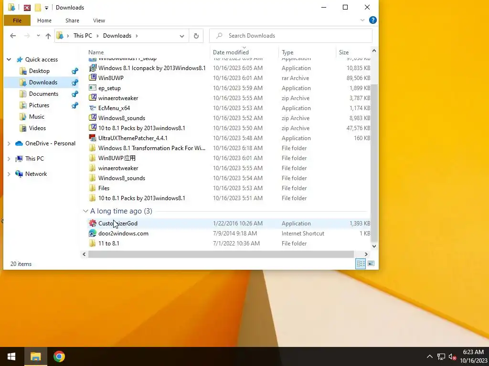Open Quick Access Toolbar customize dropdown

click(x=46, y=8)
